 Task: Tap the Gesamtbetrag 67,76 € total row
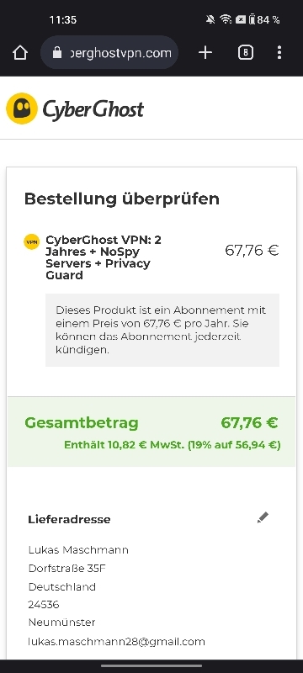pyautogui.click(x=151, y=432)
